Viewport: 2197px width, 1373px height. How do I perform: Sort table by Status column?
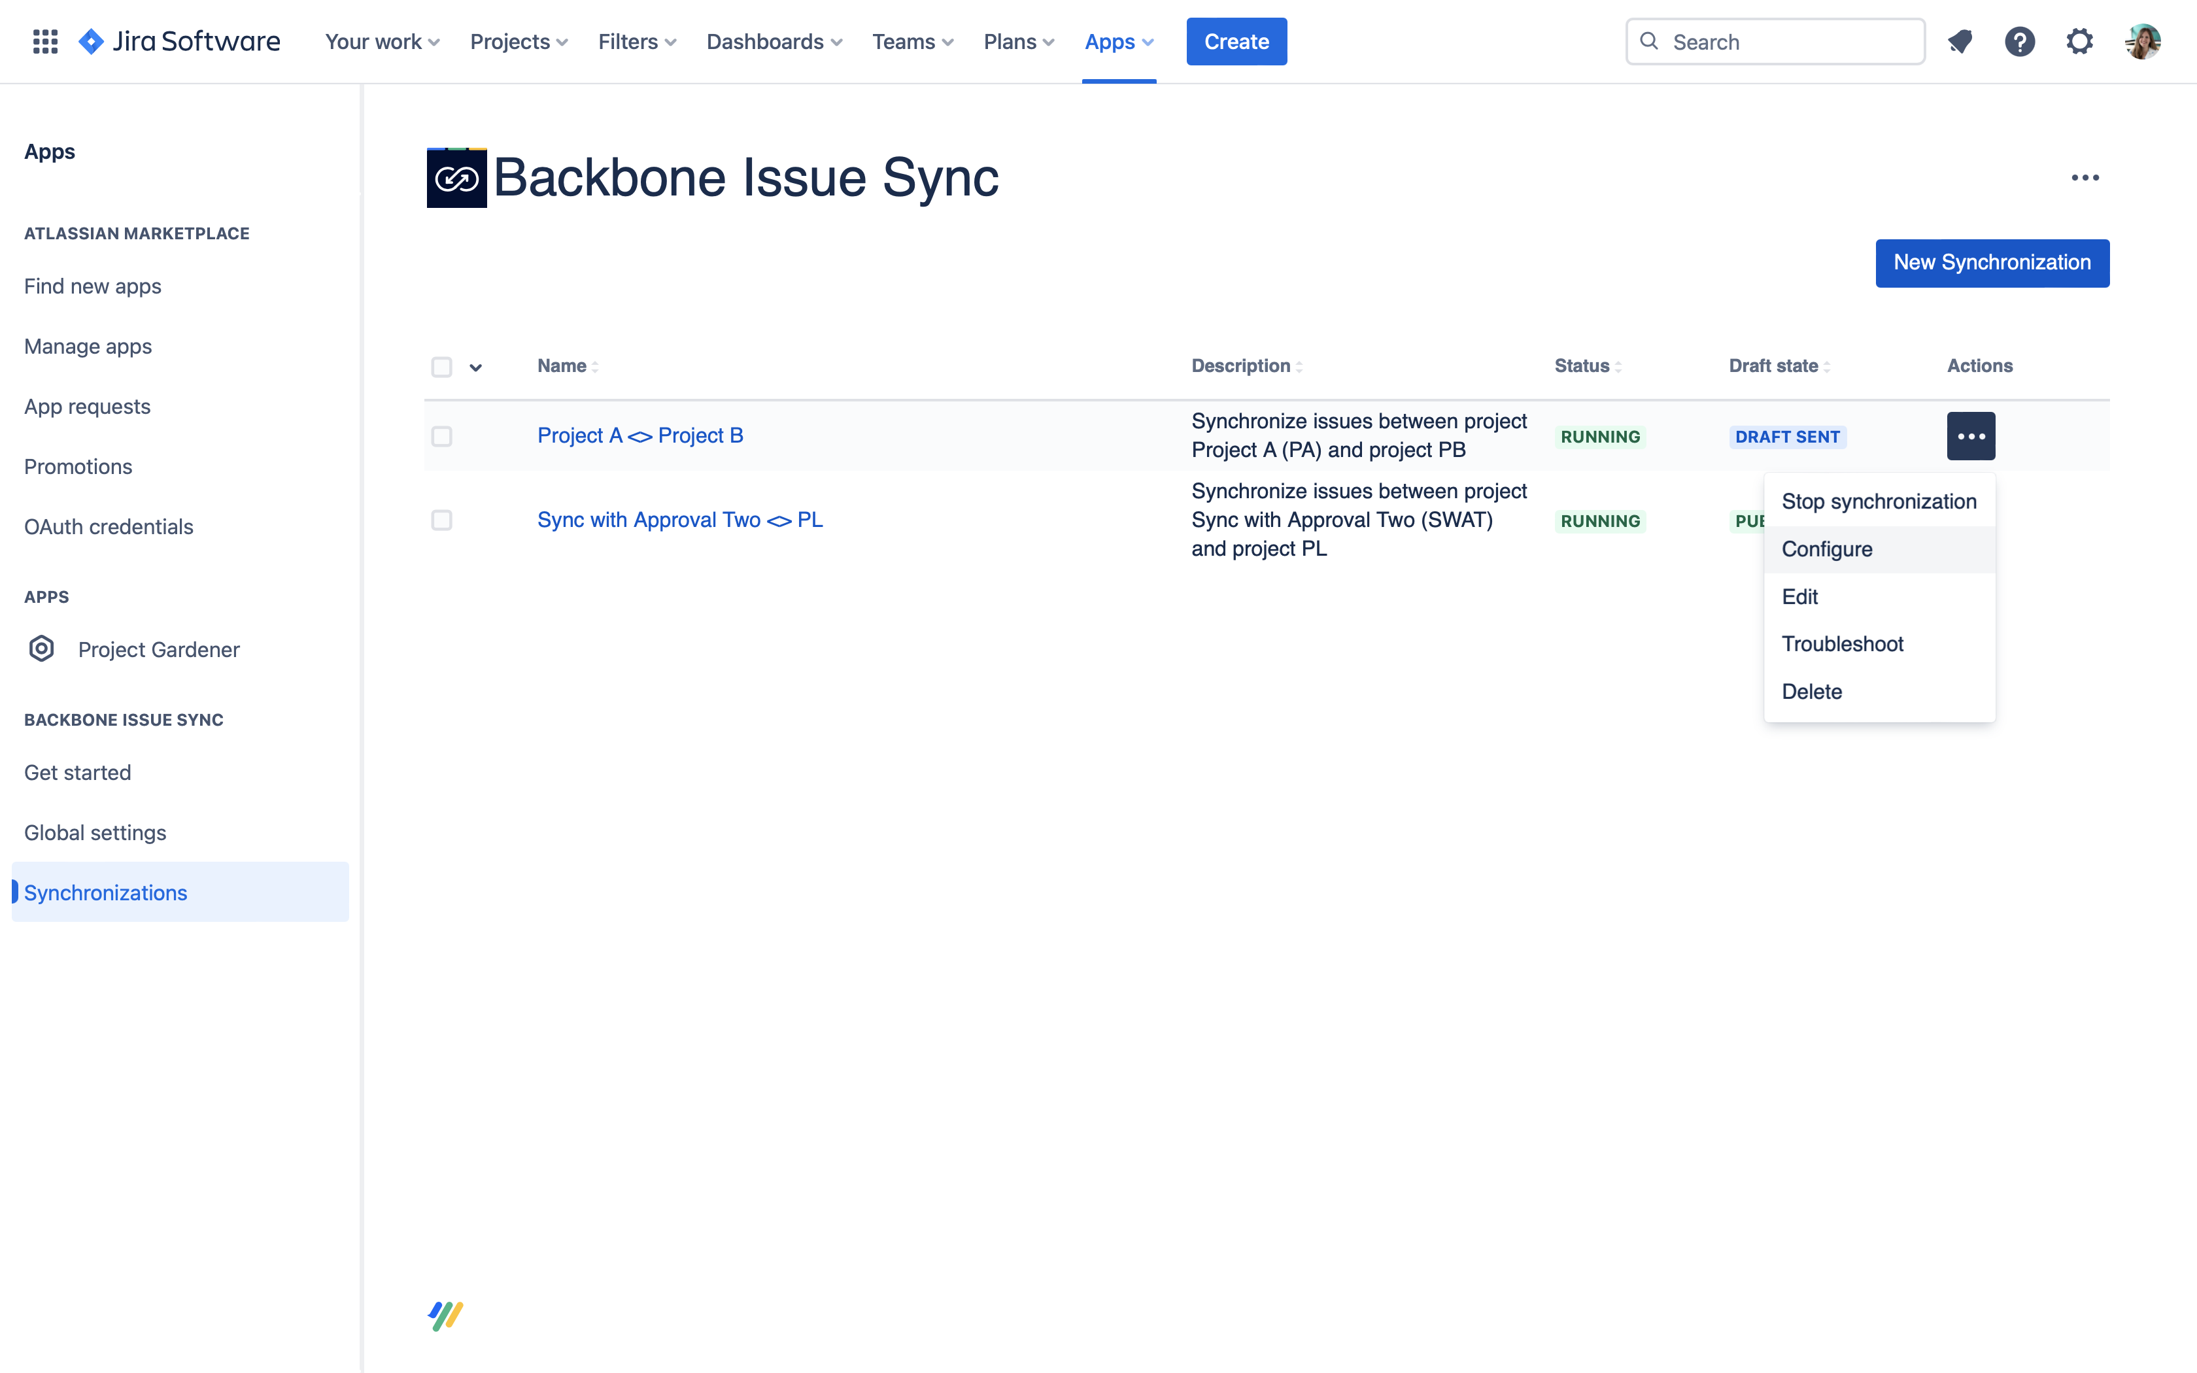point(1588,366)
